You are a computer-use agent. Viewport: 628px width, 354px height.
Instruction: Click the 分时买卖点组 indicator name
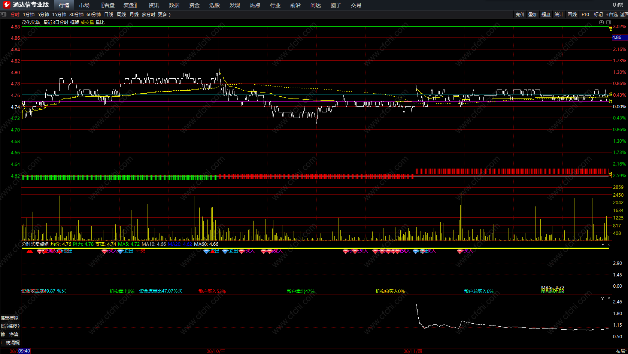(35, 244)
